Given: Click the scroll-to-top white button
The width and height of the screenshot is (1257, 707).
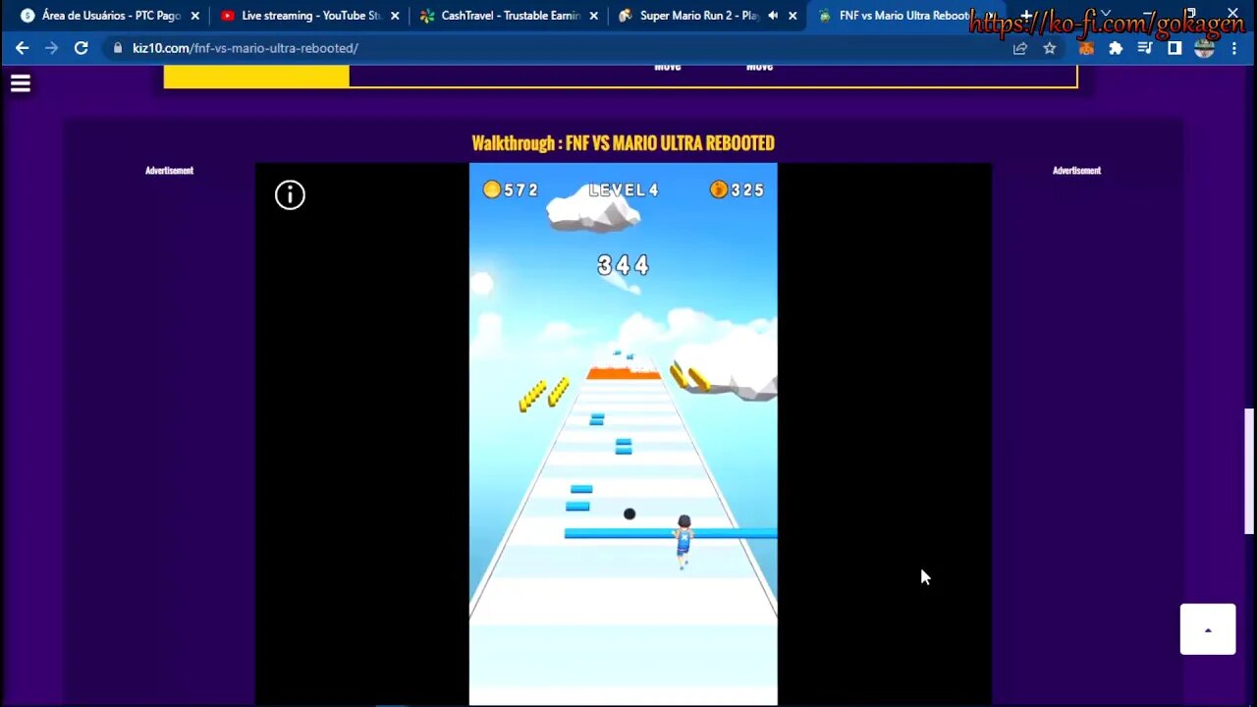Looking at the screenshot, I should pyautogui.click(x=1208, y=629).
